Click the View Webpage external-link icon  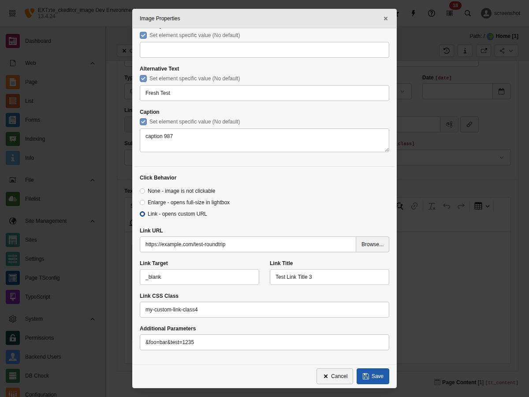pos(483,51)
